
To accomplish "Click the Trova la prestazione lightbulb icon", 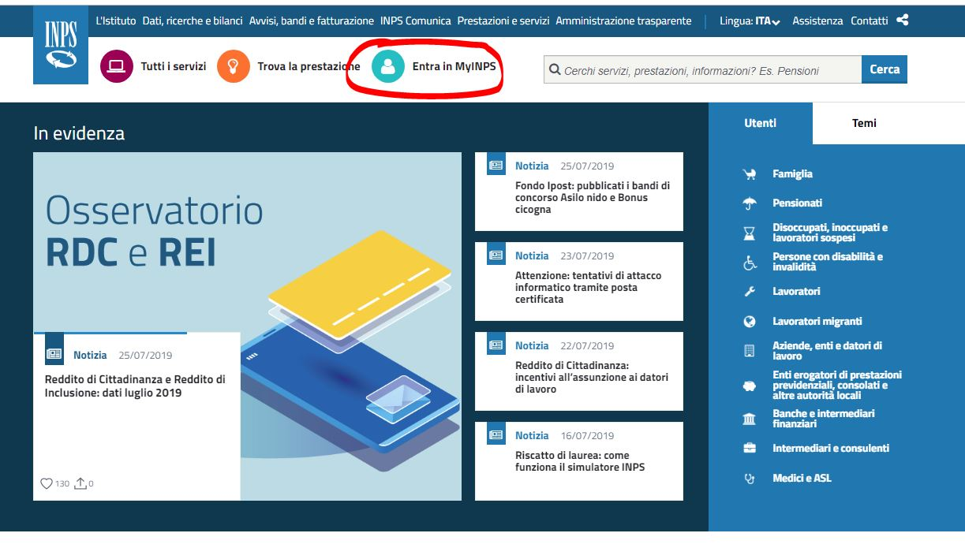I will [233, 66].
